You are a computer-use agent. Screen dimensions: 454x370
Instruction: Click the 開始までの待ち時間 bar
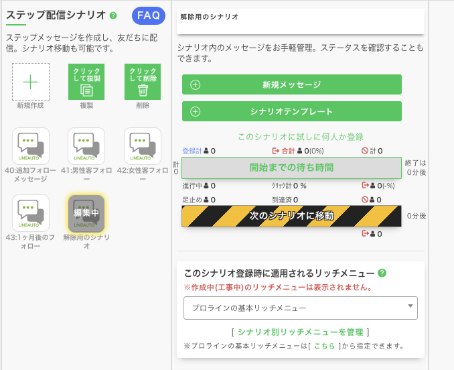(291, 168)
